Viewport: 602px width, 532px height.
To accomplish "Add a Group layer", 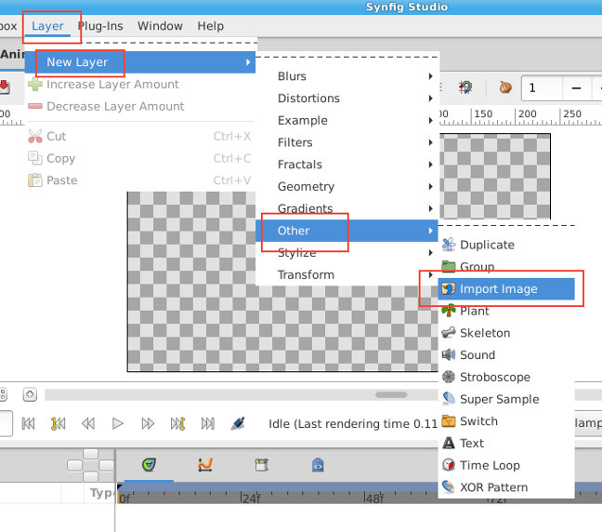I will click(506, 267).
